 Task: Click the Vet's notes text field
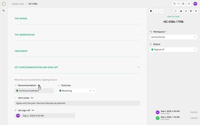click(77, 103)
